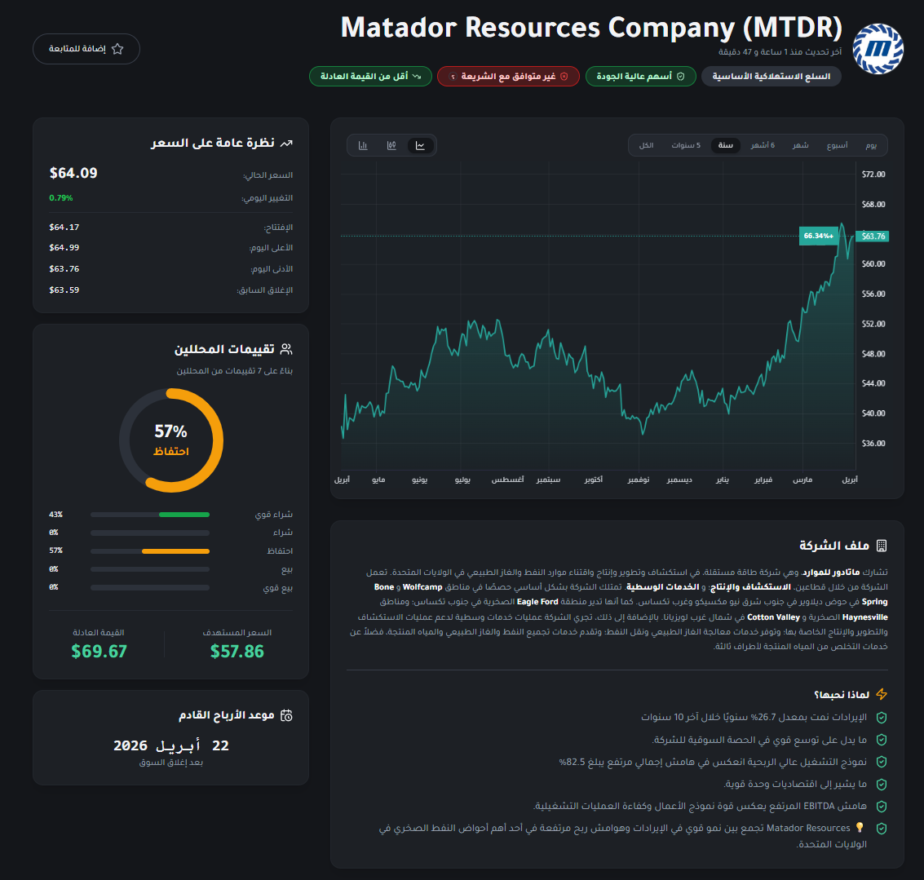Select the '6 أشهر' range tab

coord(763,146)
